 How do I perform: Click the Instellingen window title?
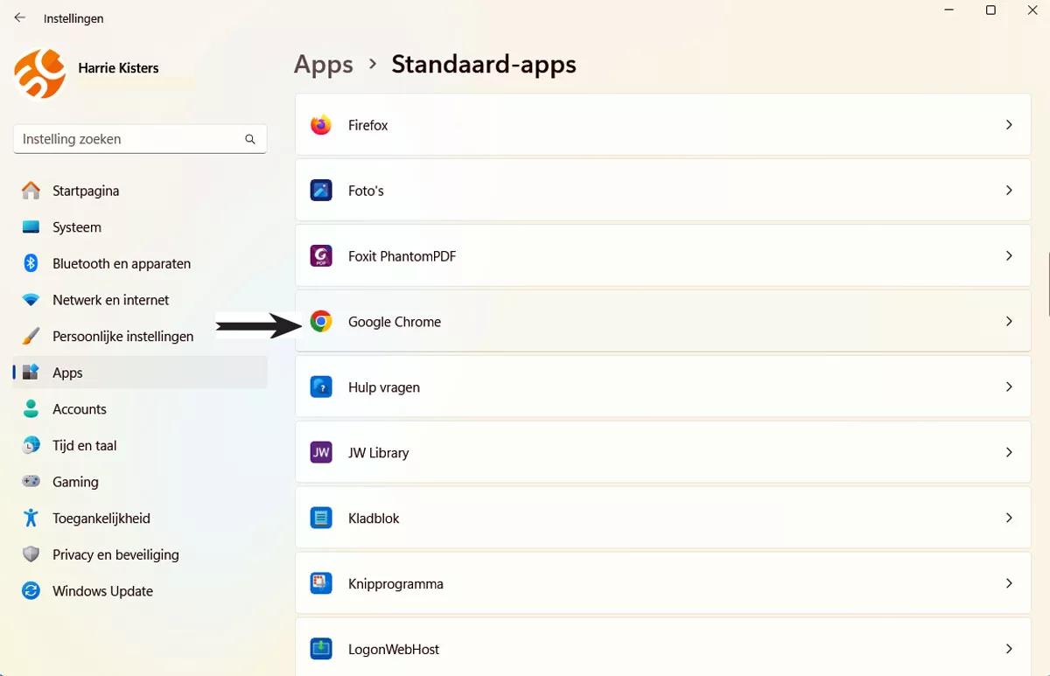pos(73,18)
